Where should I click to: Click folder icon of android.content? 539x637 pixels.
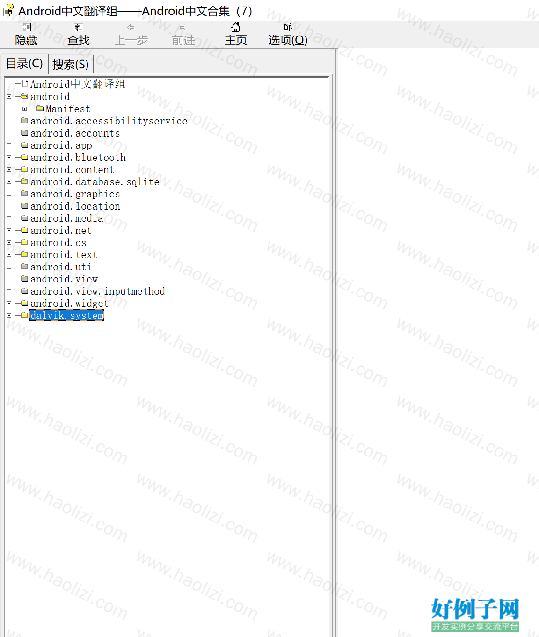click(x=25, y=169)
